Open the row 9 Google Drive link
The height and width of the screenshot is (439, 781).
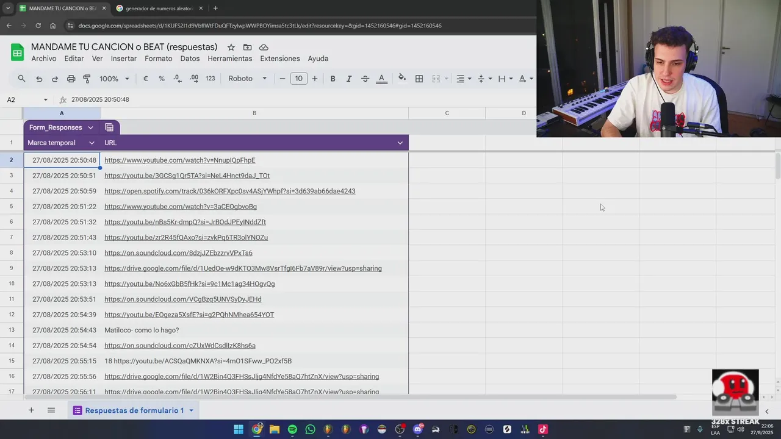tap(243, 268)
